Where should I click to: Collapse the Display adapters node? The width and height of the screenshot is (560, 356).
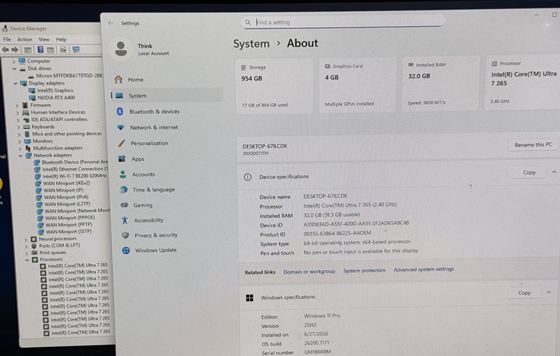[x=15, y=83]
